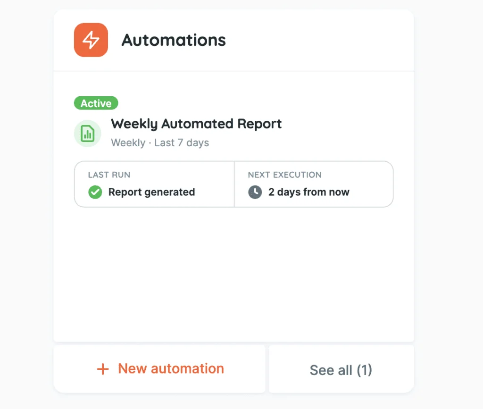Click the empty area below the report status box

tap(233, 274)
